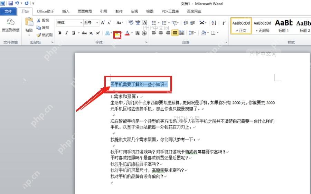Image resolution: width=311 pixels, height=194 pixels.
Task: Click the Shrink Font icon
Action: [109, 23]
